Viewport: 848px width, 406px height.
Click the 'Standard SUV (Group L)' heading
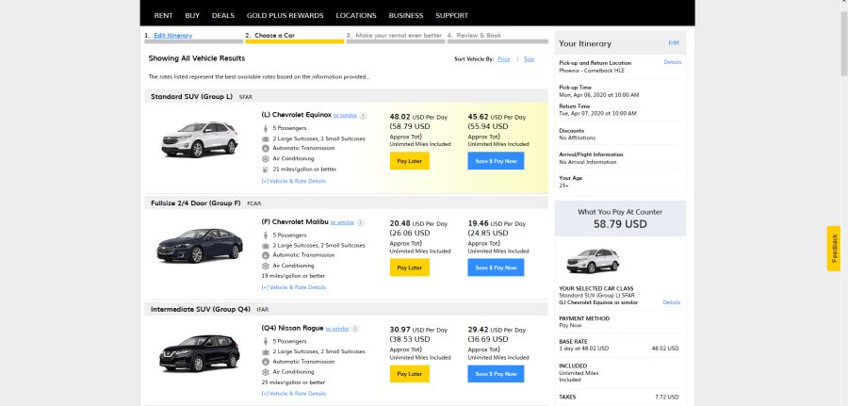191,97
